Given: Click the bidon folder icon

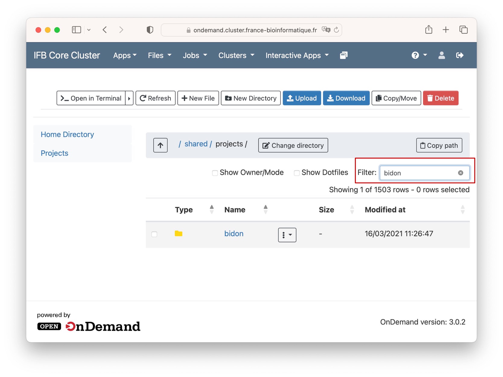Looking at the screenshot, I should pyautogui.click(x=179, y=233).
